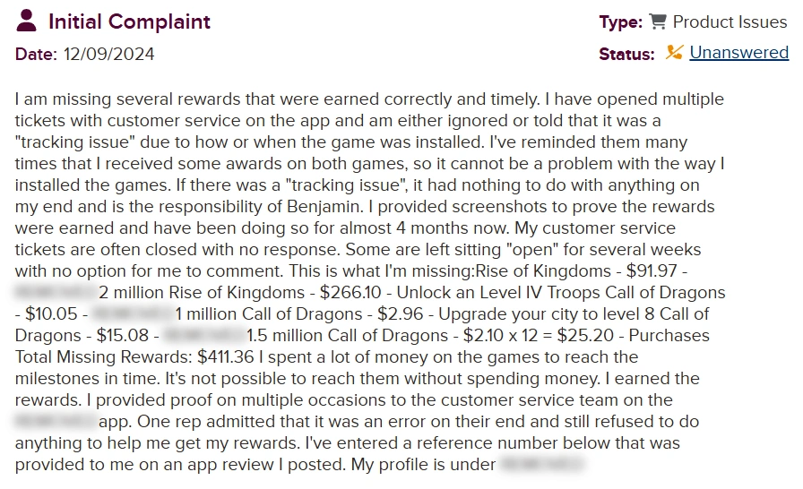This screenshot has height=489, width=803.
Task: Click the shopping cart icon
Action: point(658,21)
